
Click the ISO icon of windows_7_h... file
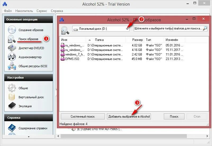pos(63,54)
